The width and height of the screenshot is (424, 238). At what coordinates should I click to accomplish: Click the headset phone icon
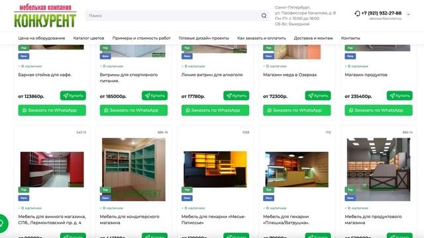357,13
